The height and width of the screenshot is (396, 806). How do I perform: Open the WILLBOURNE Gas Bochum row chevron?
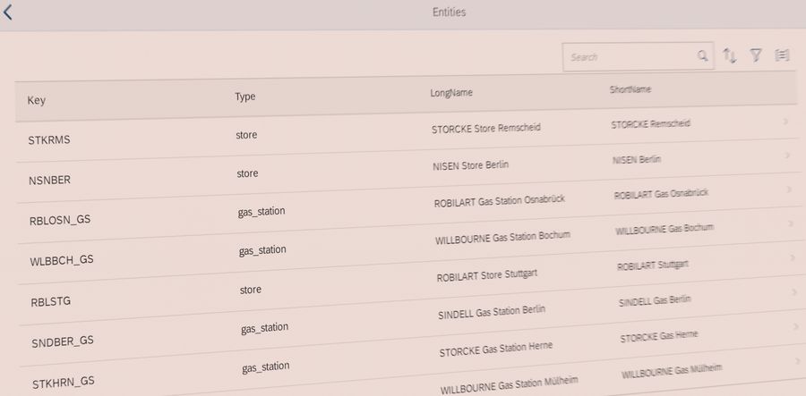(x=791, y=223)
